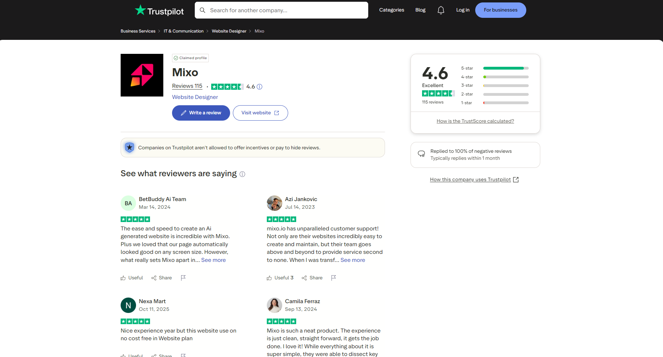The image size is (663, 357).
Task: Flag the BetBuddy Ai Team review
Action: tap(183, 278)
